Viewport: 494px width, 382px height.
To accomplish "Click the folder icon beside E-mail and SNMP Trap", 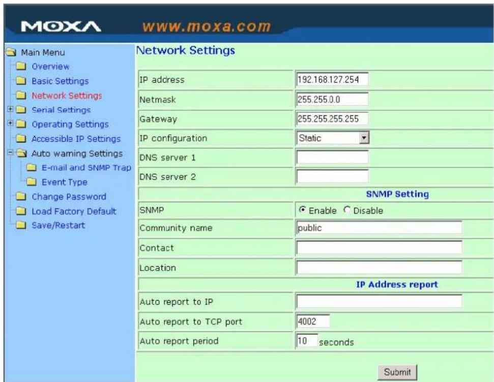I will pyautogui.click(x=31, y=167).
